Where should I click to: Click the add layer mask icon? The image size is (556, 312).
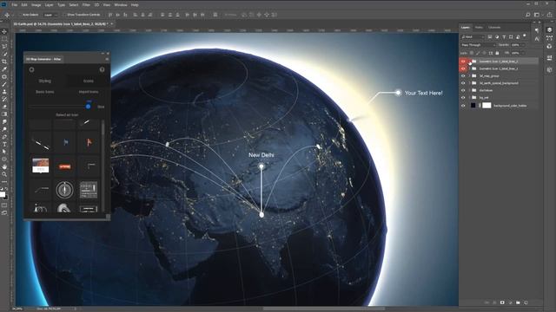502,302
